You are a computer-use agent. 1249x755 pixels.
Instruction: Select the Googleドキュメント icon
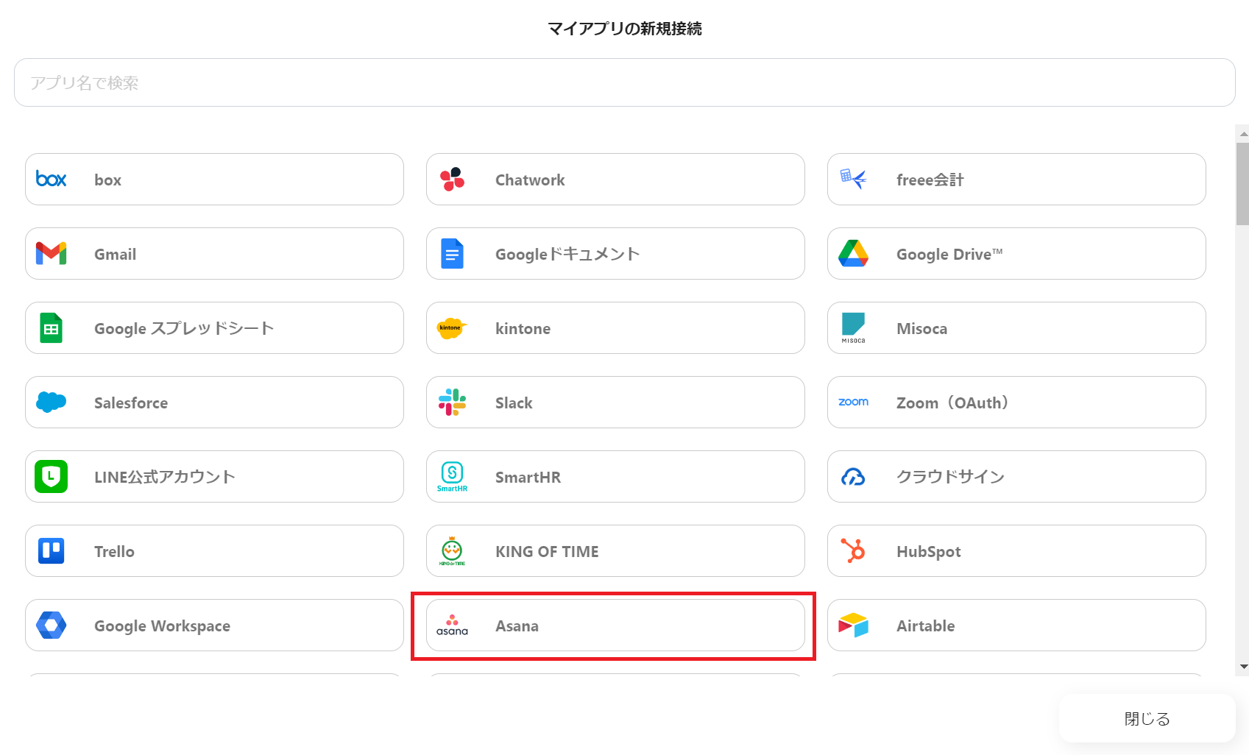tap(452, 254)
